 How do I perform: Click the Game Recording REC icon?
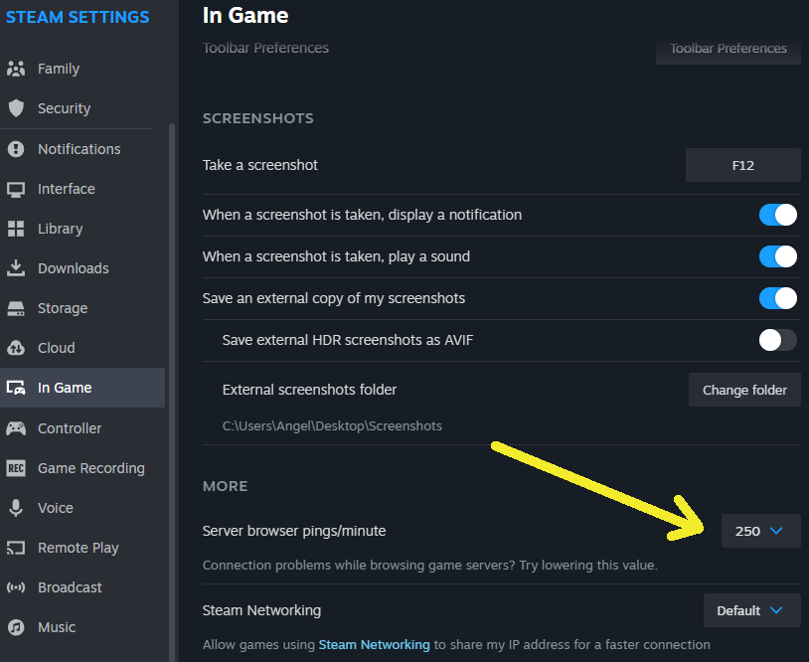point(16,468)
